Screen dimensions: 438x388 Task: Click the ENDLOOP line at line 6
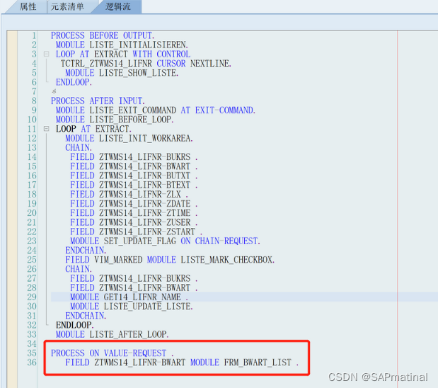(x=74, y=82)
